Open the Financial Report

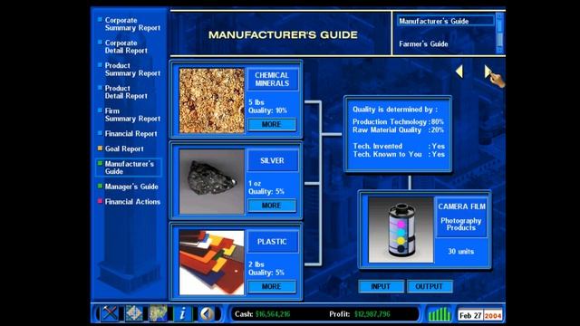point(130,133)
